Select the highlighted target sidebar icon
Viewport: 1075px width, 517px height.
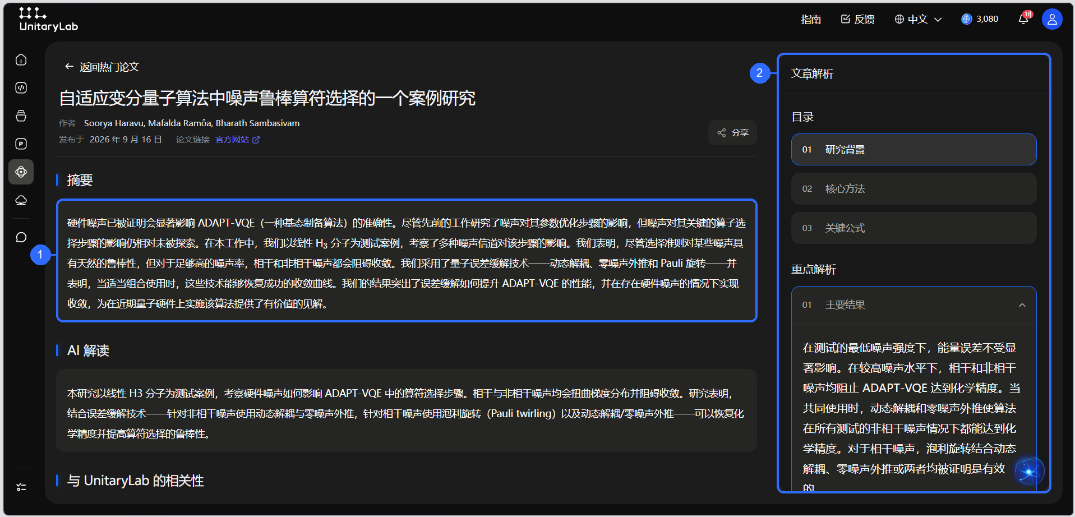(x=21, y=172)
